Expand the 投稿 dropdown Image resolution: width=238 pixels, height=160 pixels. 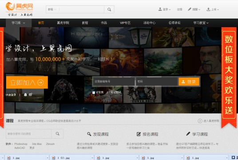point(194,9)
